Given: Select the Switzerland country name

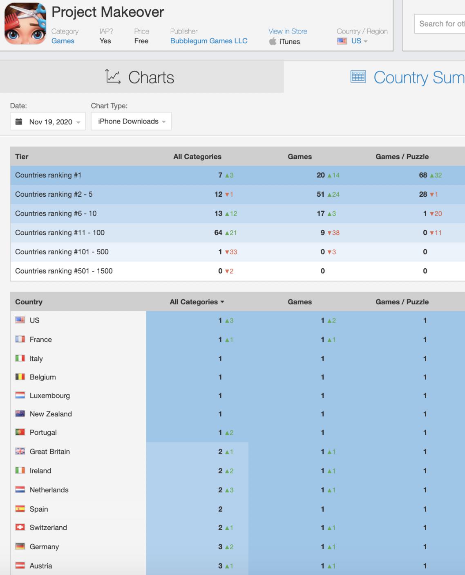Looking at the screenshot, I should pos(48,528).
